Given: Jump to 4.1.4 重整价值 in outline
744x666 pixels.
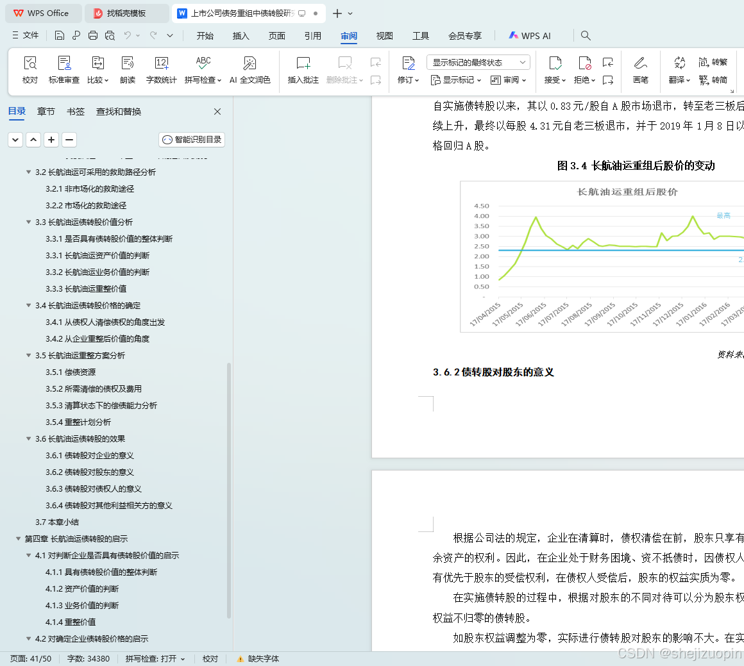Looking at the screenshot, I should pos(71,622).
